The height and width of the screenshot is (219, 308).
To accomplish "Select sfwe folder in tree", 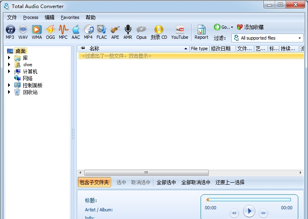I will click(x=28, y=65).
